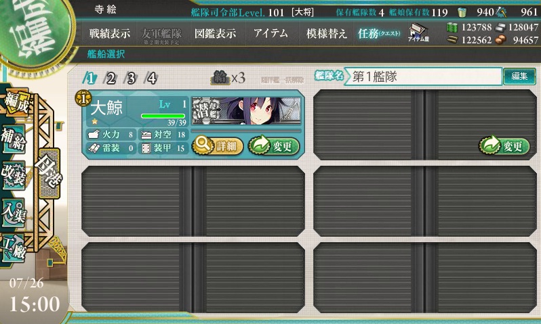Click 詳細 details button for 大鯨
Screen dimensions: 541x324
point(218,145)
